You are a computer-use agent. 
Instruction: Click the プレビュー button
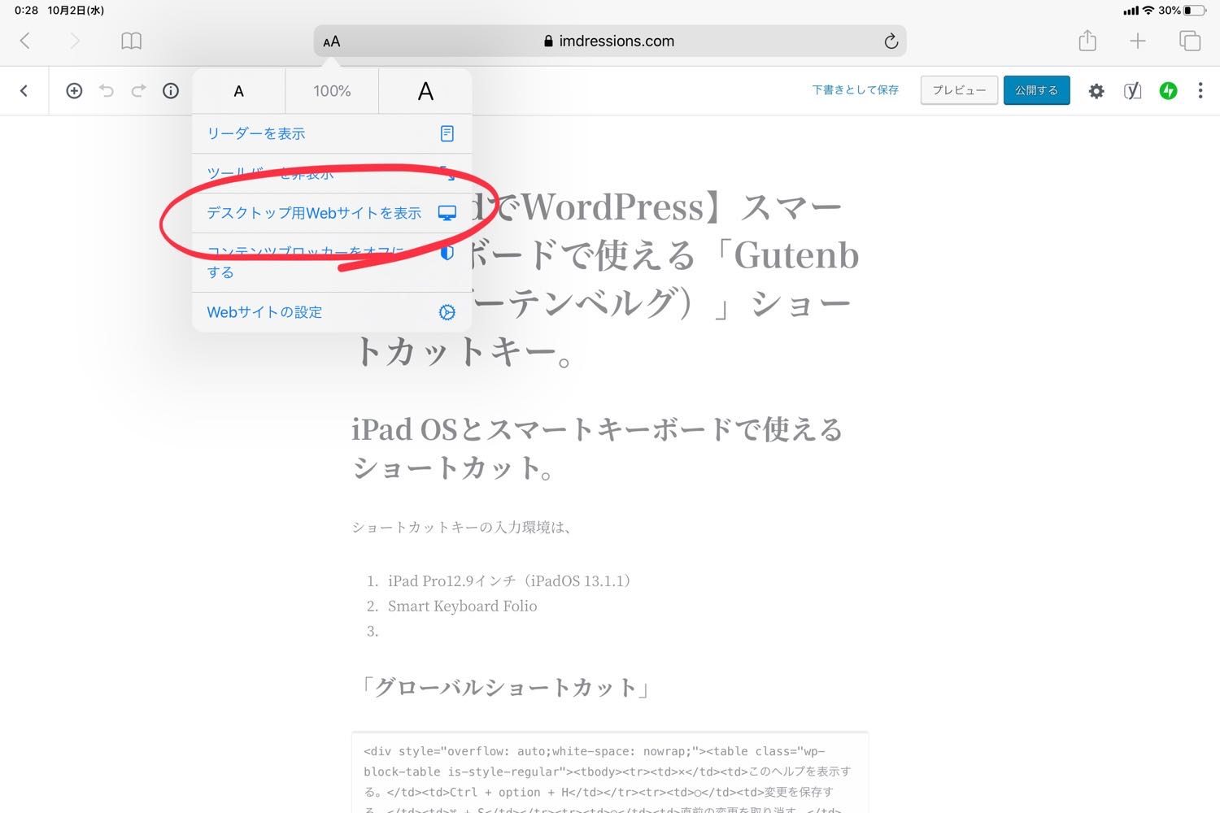(959, 90)
